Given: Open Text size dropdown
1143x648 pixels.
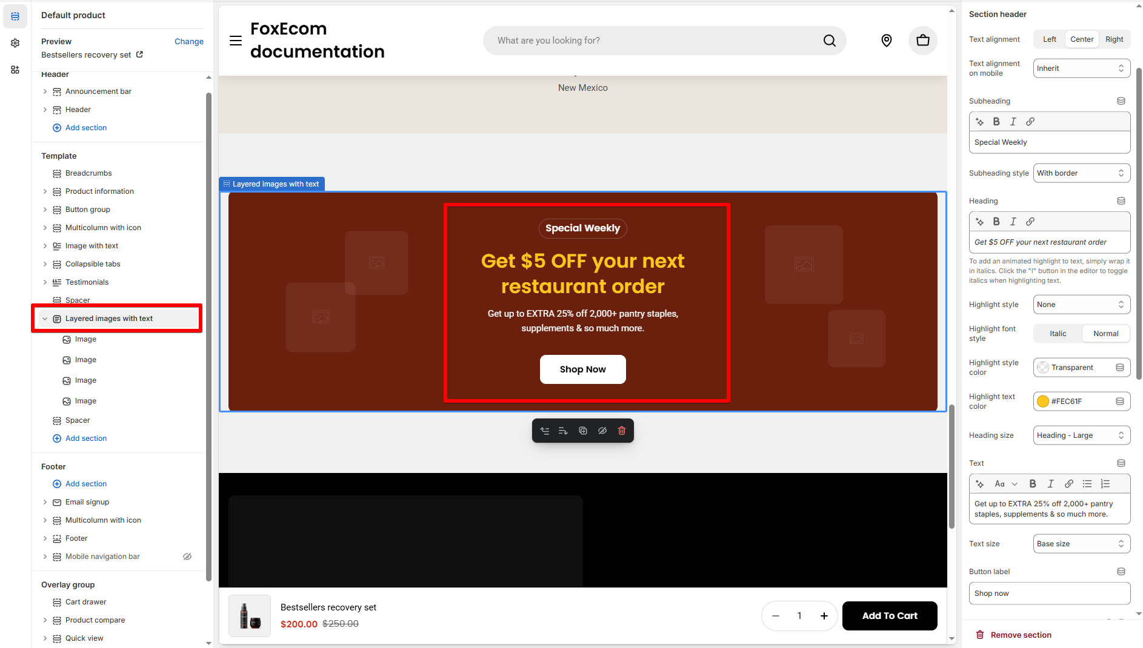Looking at the screenshot, I should (x=1082, y=544).
